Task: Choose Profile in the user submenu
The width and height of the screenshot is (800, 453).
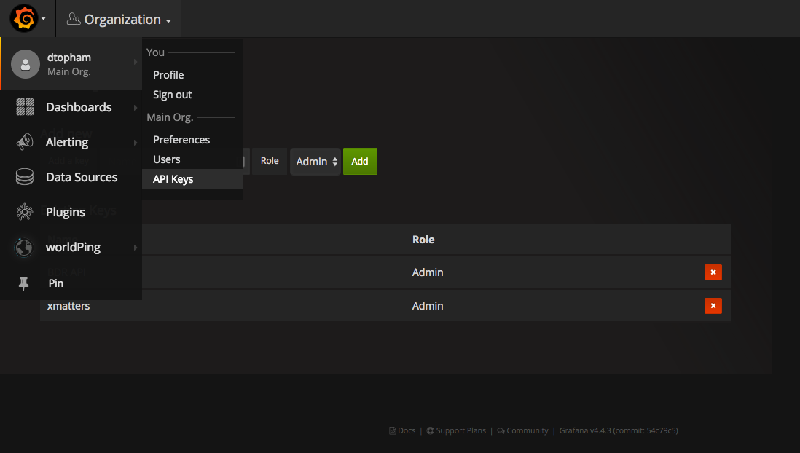Action: point(168,75)
